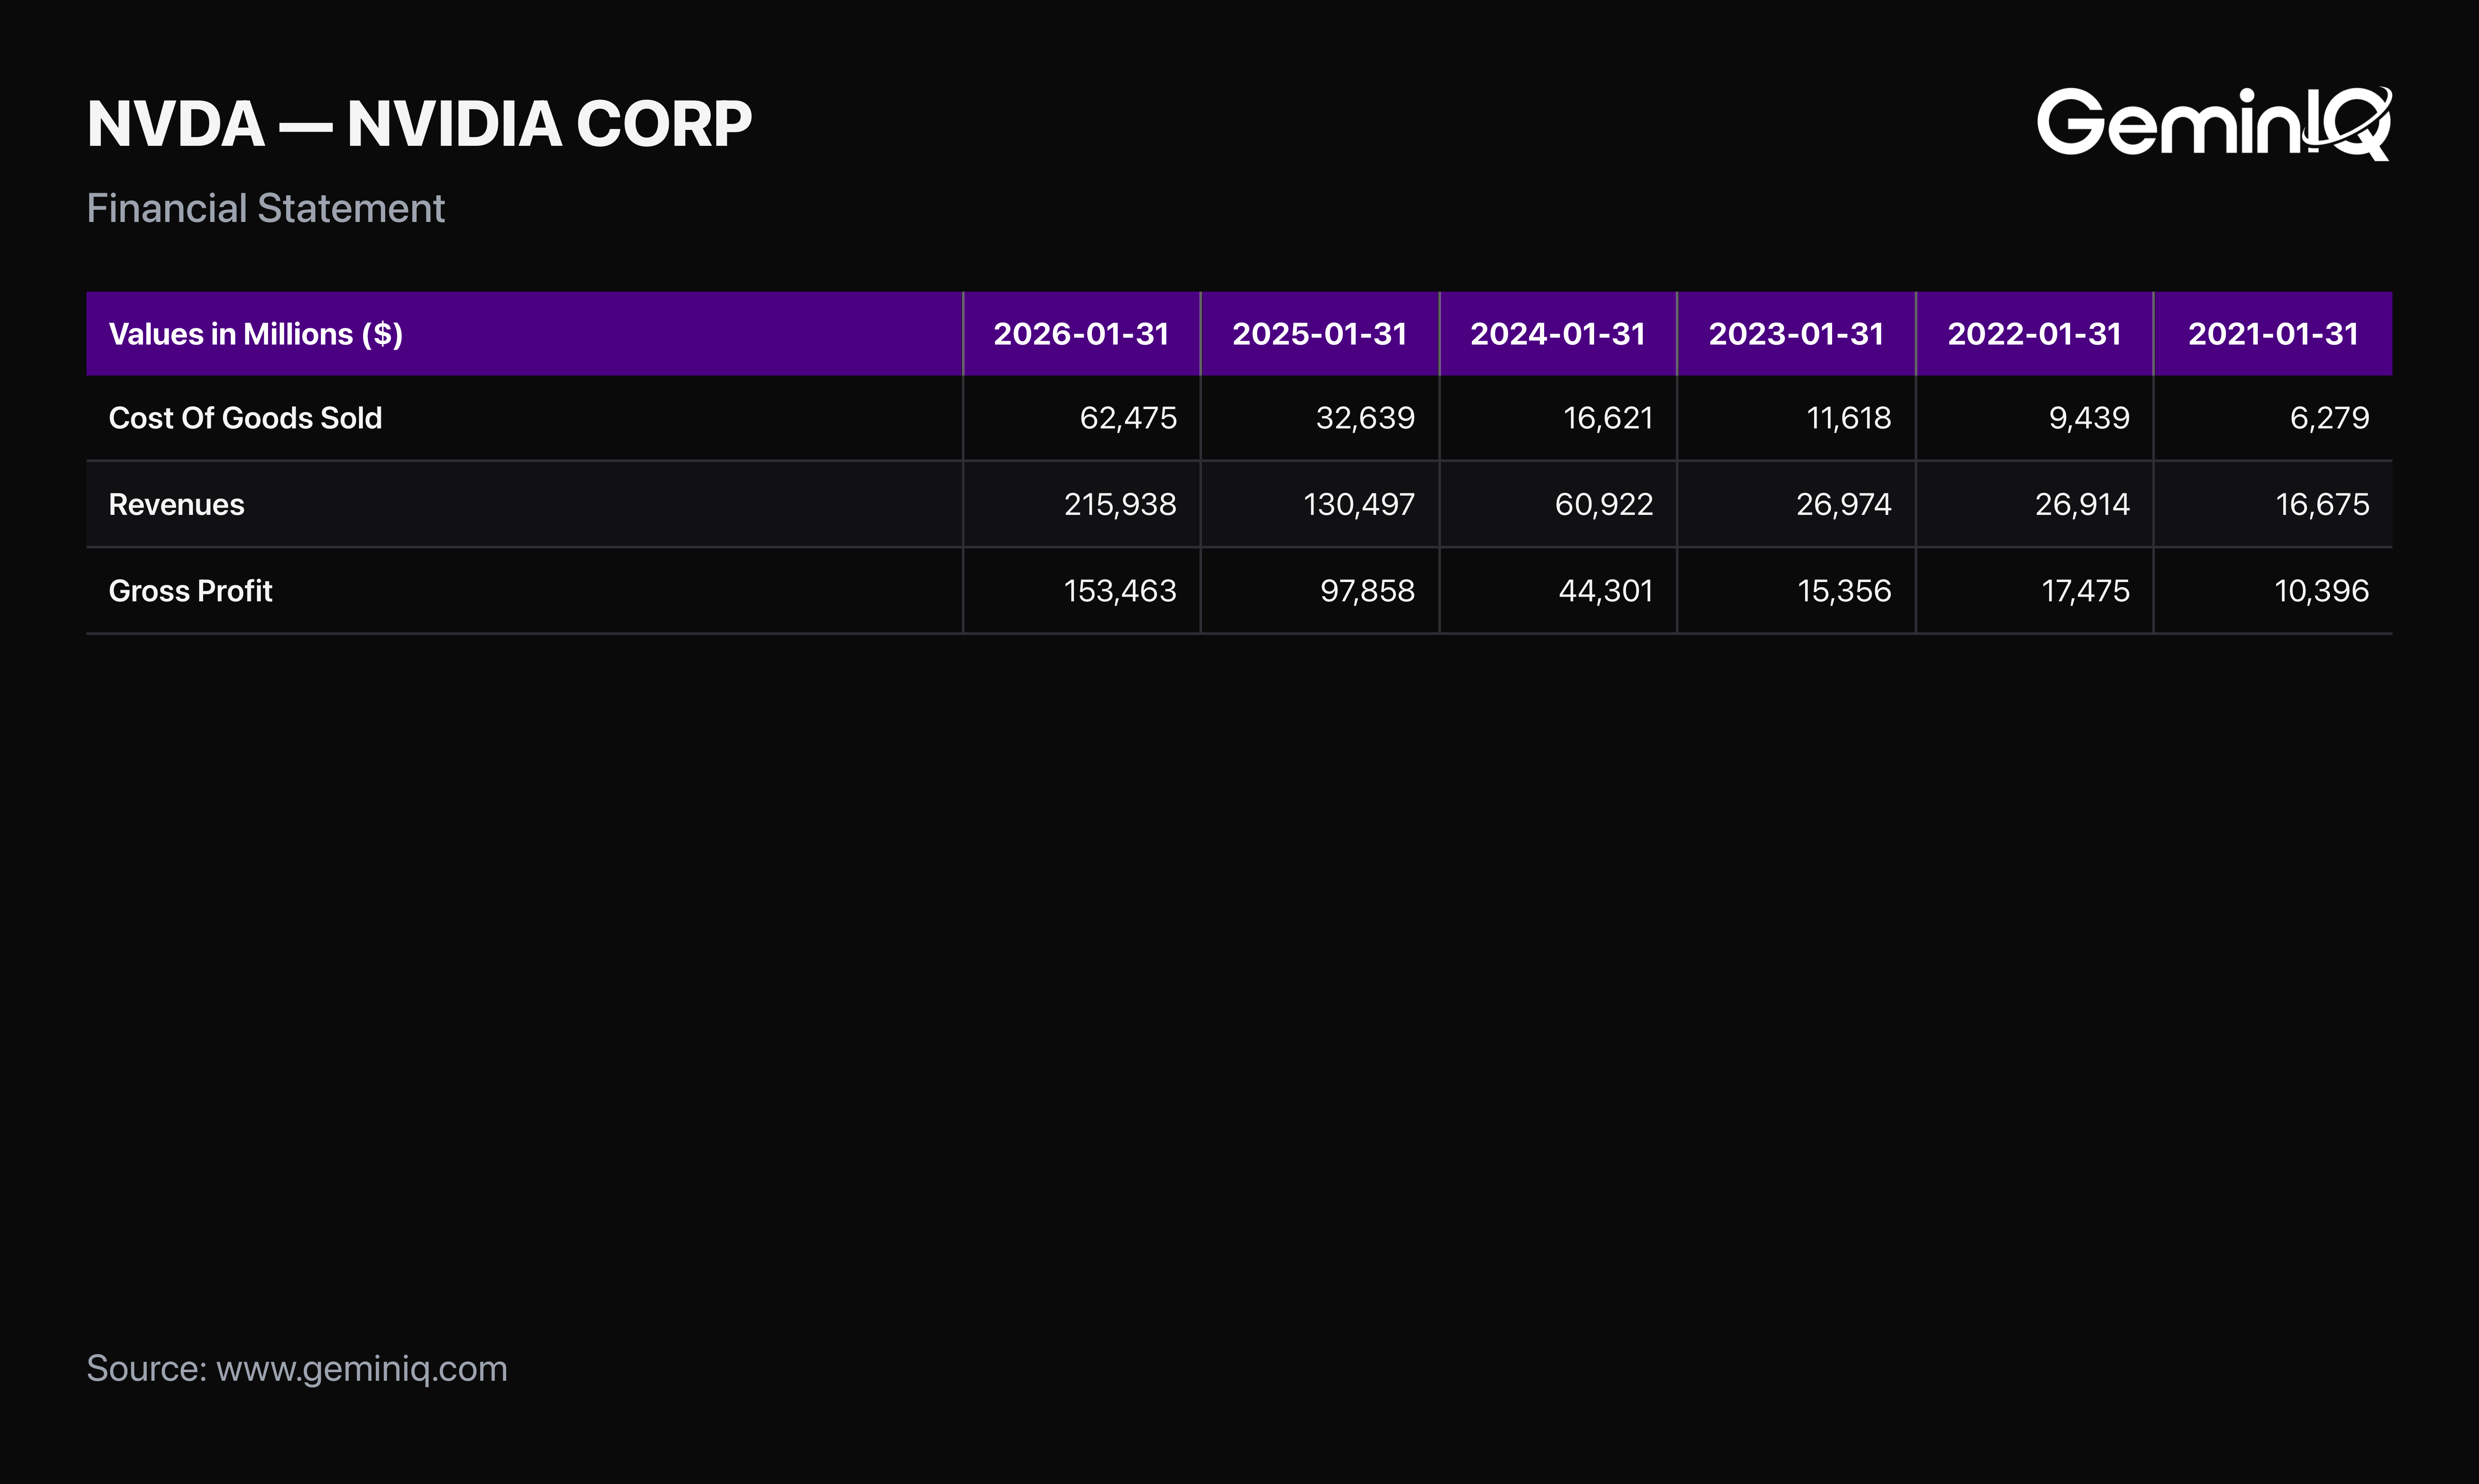Select the 2024-01-31 column header
This screenshot has width=2479, height=1484.
1557,334
